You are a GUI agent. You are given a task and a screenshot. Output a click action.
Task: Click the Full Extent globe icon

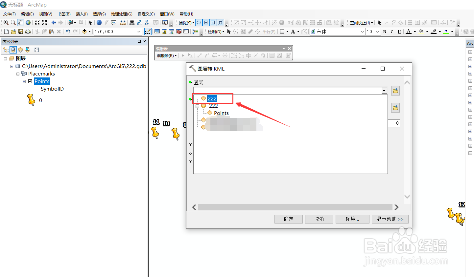(28, 23)
